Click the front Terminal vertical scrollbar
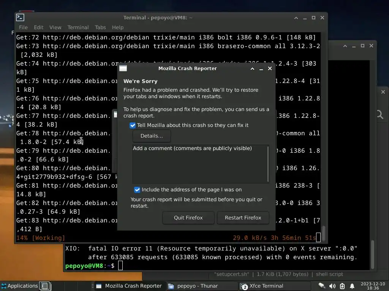 point(323,233)
